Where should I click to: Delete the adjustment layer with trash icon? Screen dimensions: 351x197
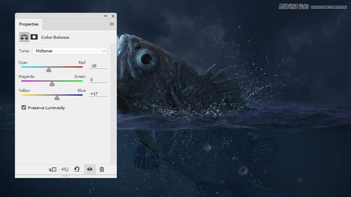102,169
